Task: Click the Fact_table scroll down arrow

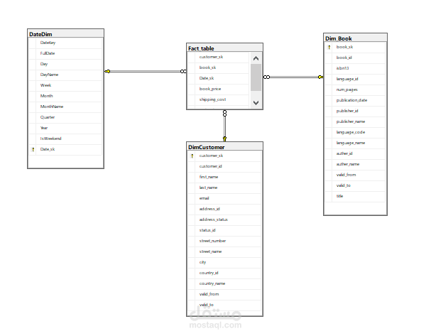Action: pyautogui.click(x=256, y=103)
